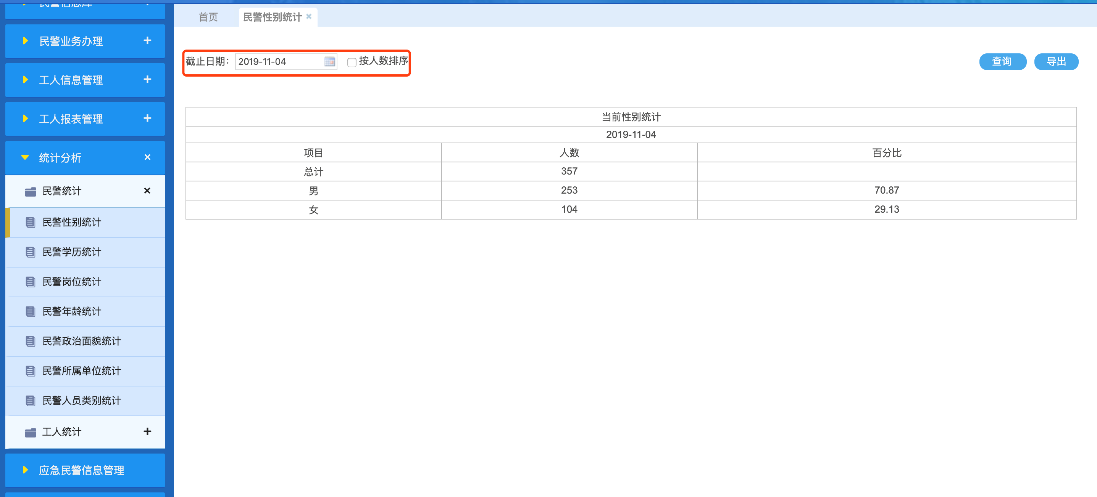Click the document icon beside 民警所属单位统计
The width and height of the screenshot is (1097, 497).
(30, 371)
